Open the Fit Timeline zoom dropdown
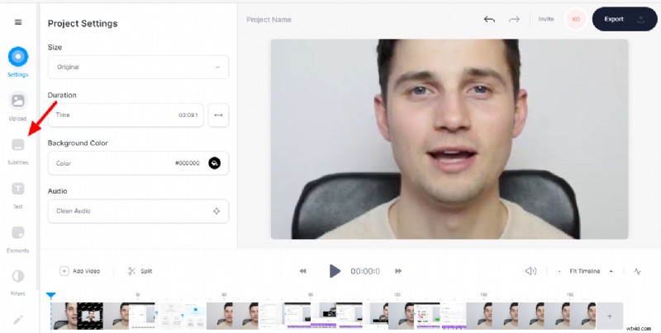 coord(591,270)
